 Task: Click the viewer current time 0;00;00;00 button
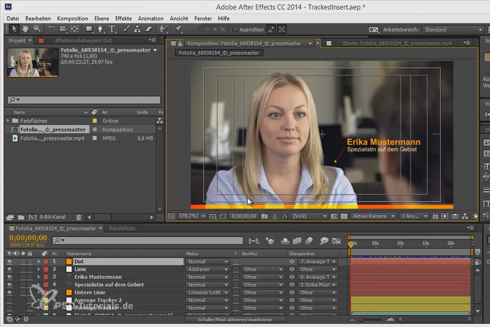coord(244,216)
